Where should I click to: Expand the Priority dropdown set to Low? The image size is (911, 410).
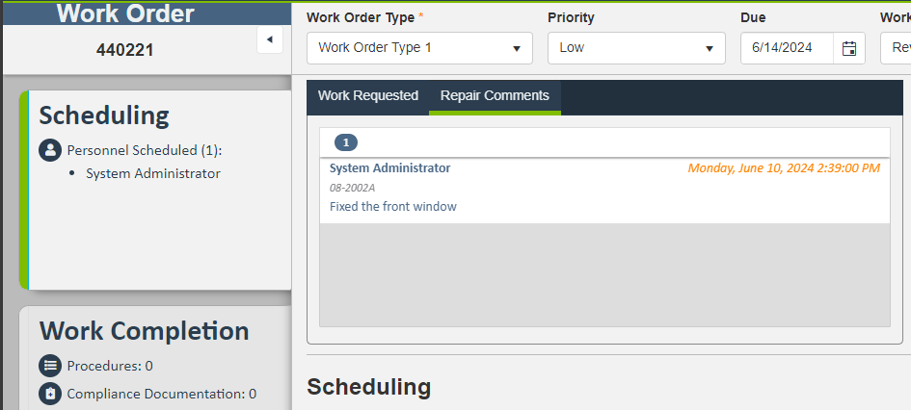636,47
